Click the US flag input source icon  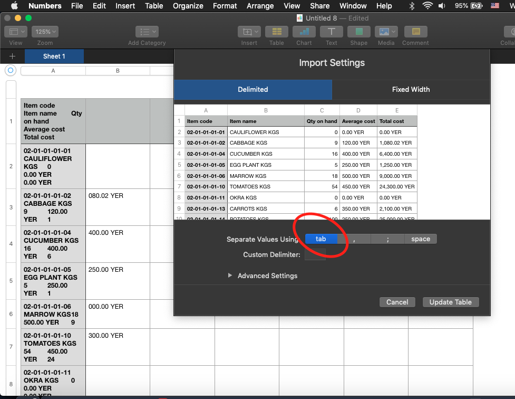point(495,6)
